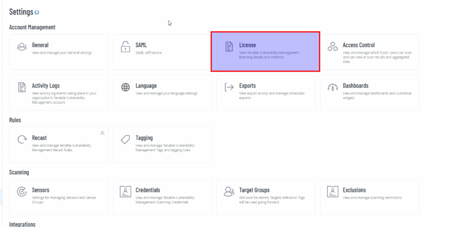The width and height of the screenshot is (457, 227).
Task: Click the Tagging tag icon
Action: click(x=125, y=139)
